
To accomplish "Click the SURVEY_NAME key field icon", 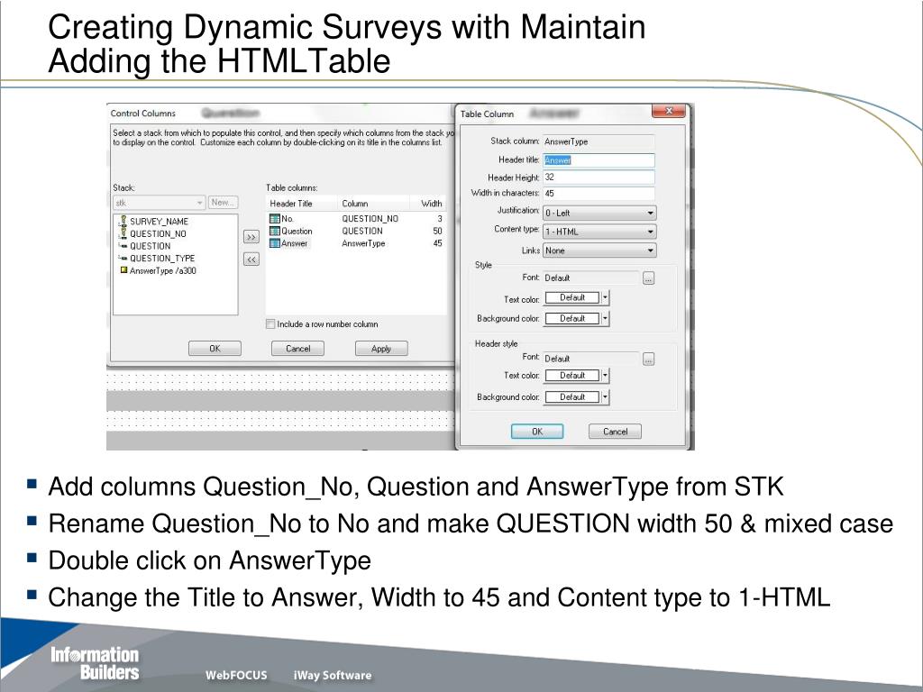I will pyautogui.click(x=123, y=221).
